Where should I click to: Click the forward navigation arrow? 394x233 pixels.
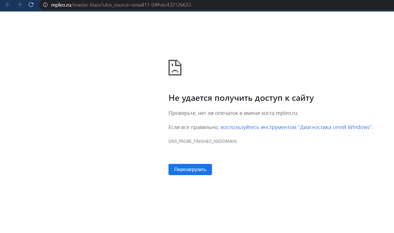coord(19,5)
